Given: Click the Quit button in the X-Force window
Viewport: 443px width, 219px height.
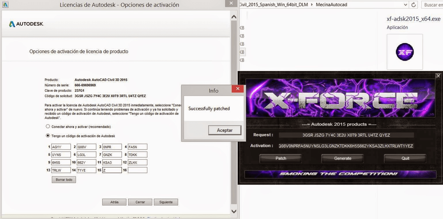Looking at the screenshot, I should point(405,158).
